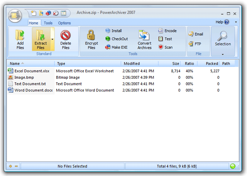247x176 pixels.
Task: Click the Text Document file icon
Action: [x=10, y=83]
